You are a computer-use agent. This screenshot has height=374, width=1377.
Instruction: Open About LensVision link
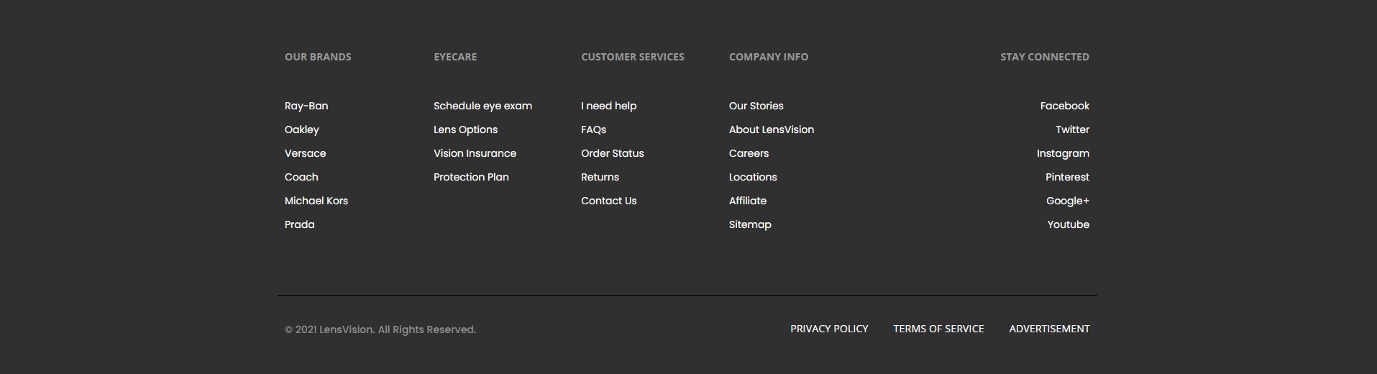click(772, 129)
